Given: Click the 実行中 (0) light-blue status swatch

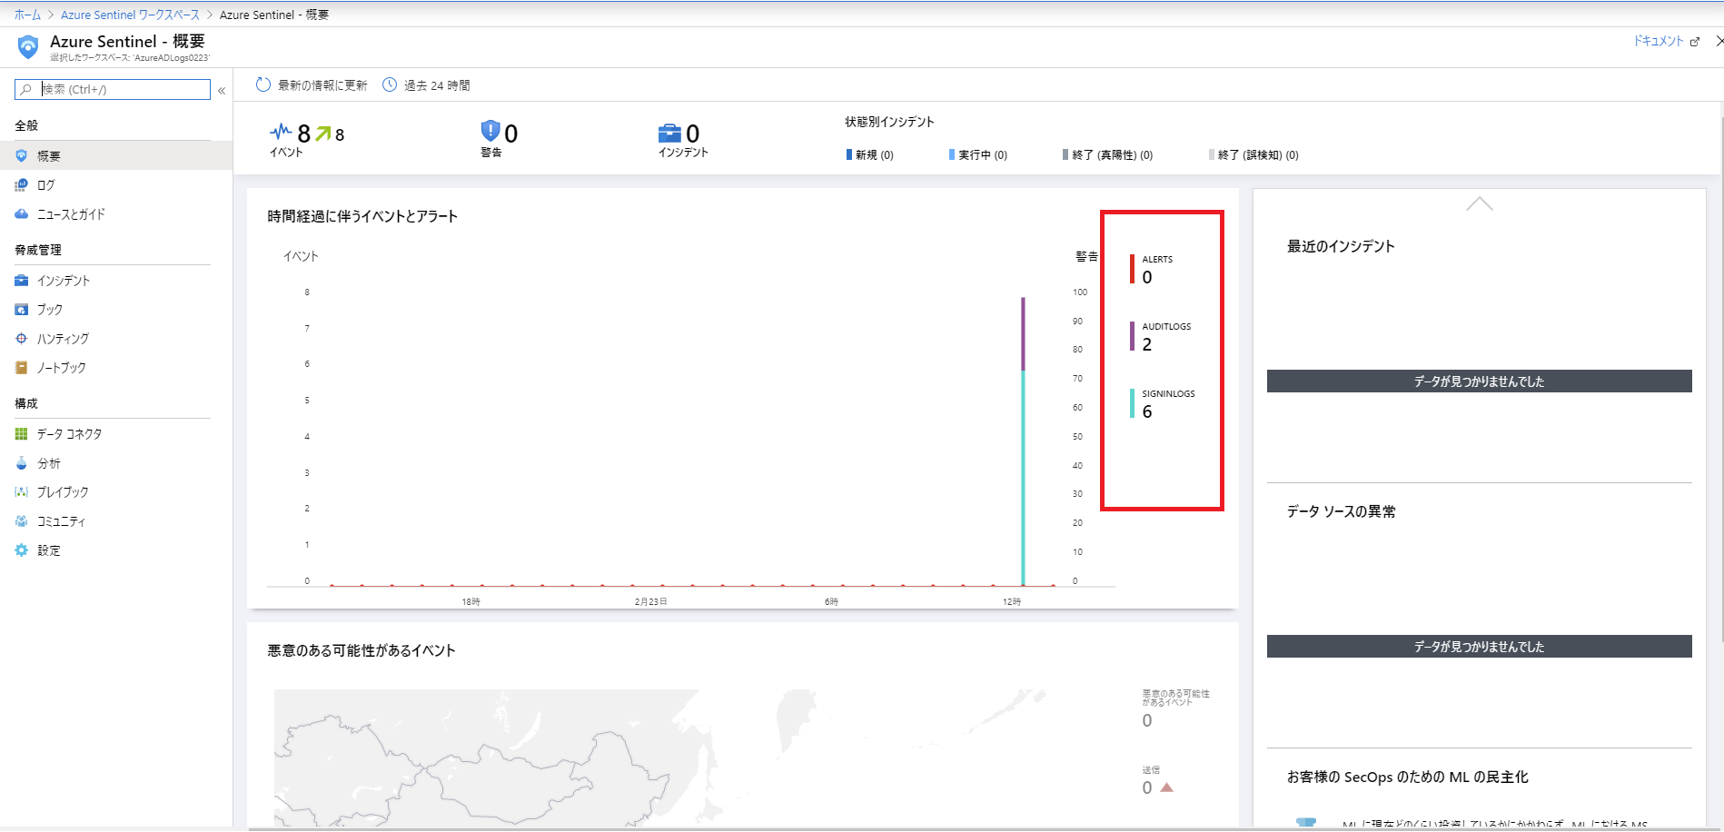Looking at the screenshot, I should tap(952, 154).
